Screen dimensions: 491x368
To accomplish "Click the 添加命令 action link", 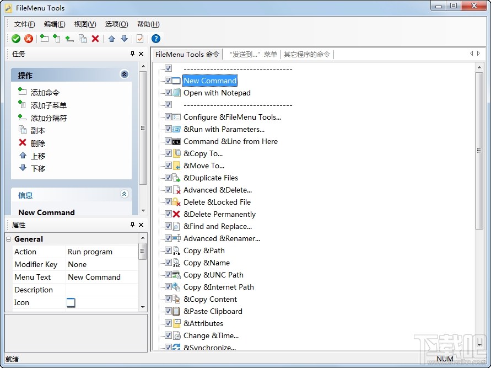I will (45, 93).
